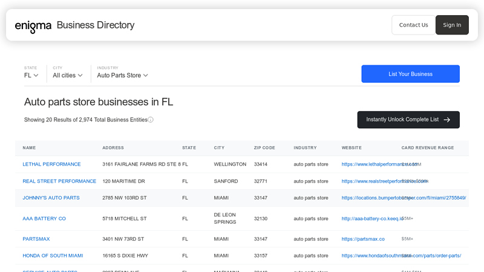The image size is (484, 272).
Task: Click the DE LEON SPRINGS city cell
Action: (x=225, y=218)
